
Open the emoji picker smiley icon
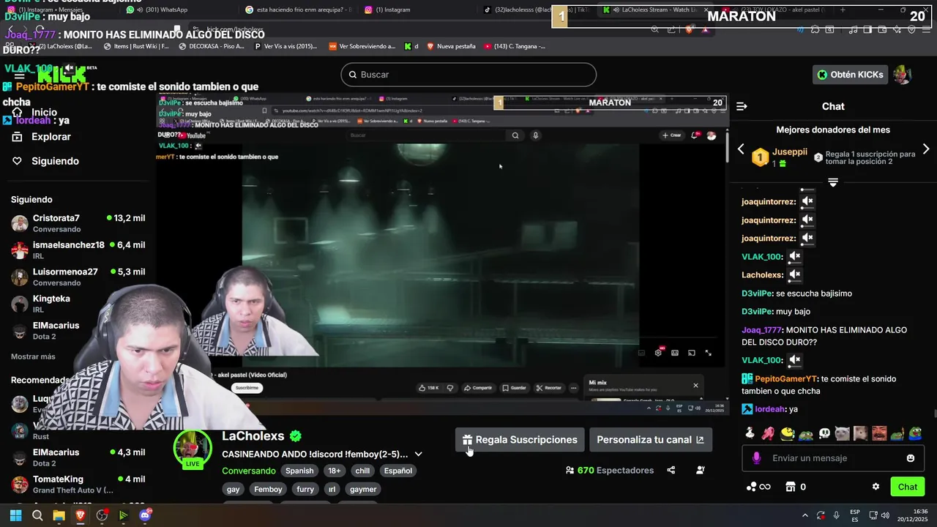911,458
